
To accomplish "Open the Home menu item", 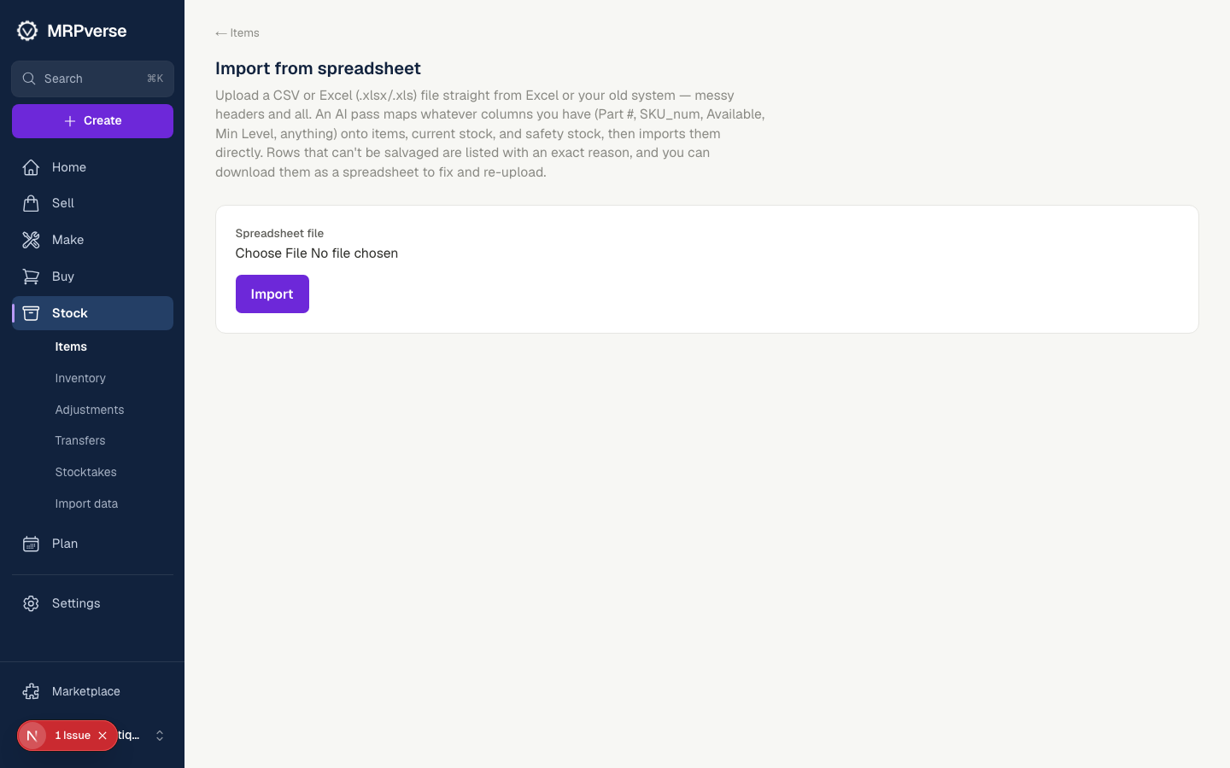I will 92,167.
